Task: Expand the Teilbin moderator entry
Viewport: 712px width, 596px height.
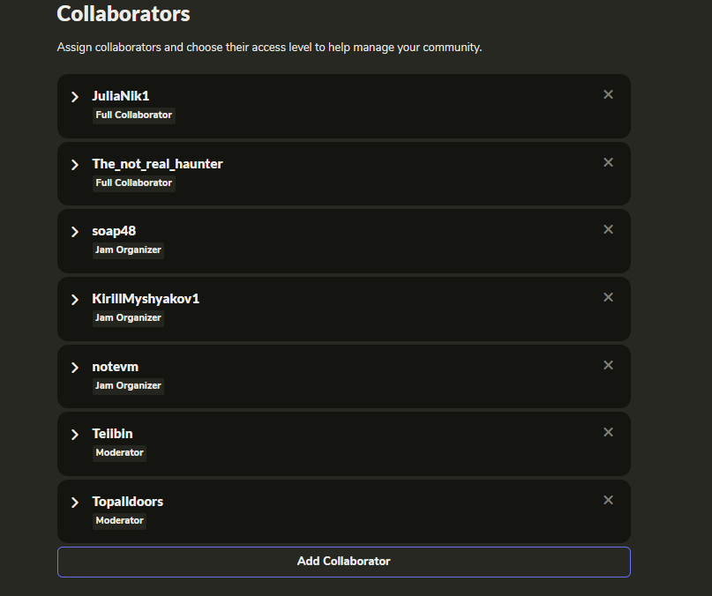Action: pyautogui.click(x=75, y=435)
